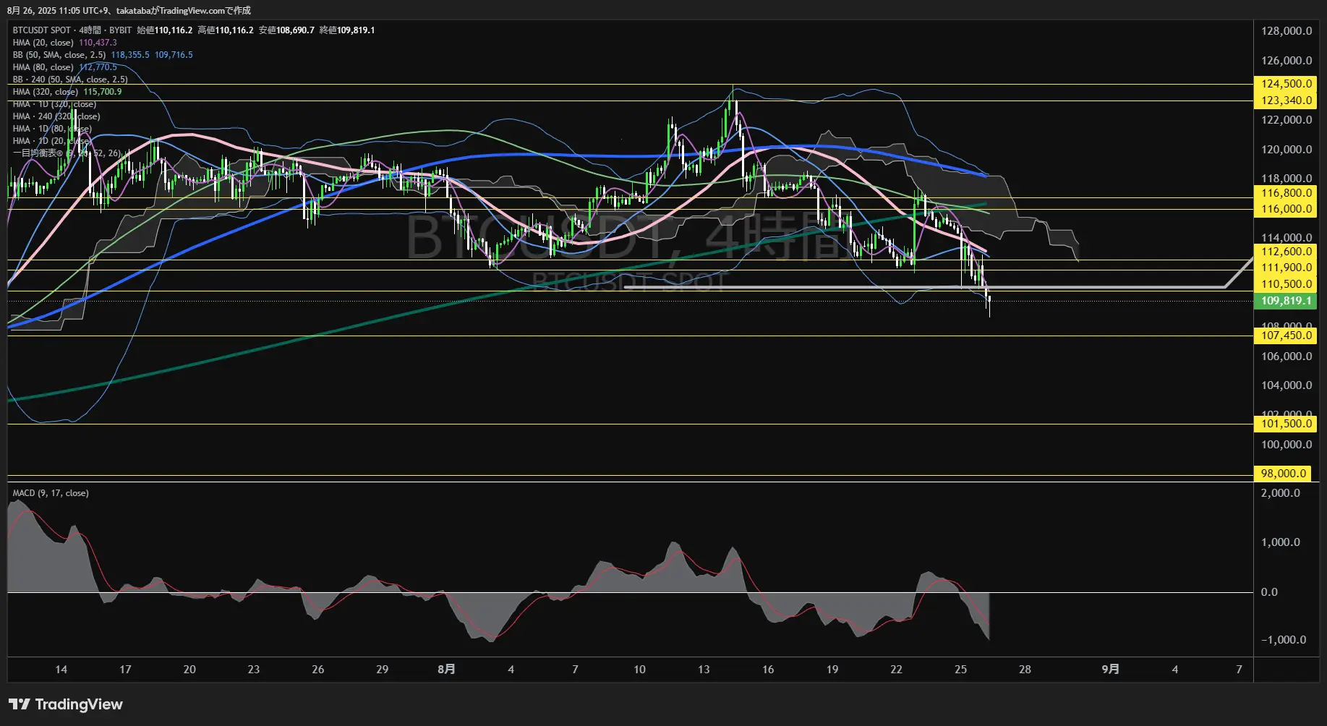
Task: Click the 114,000.0 price axis value
Action: coord(1287,238)
